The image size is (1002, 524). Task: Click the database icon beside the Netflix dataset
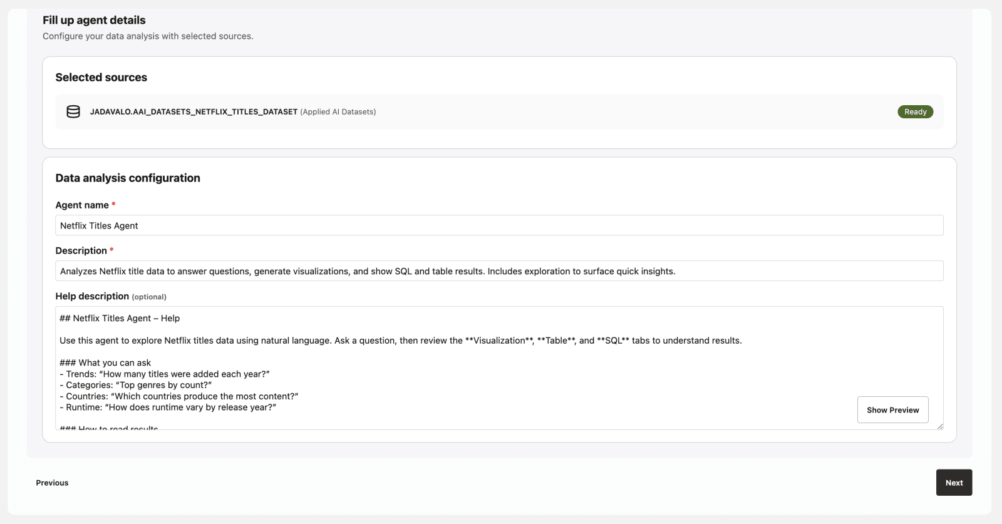point(73,111)
